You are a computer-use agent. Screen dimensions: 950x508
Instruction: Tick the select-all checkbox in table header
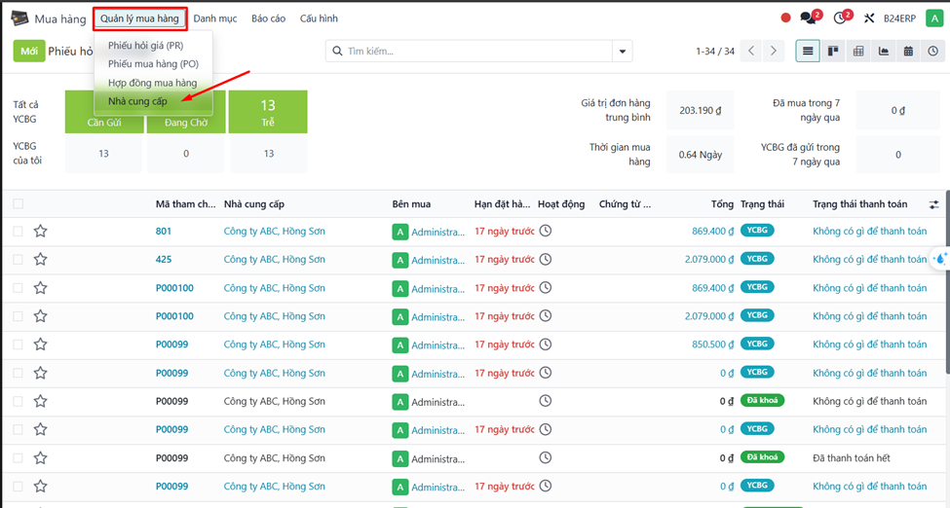pos(19,204)
